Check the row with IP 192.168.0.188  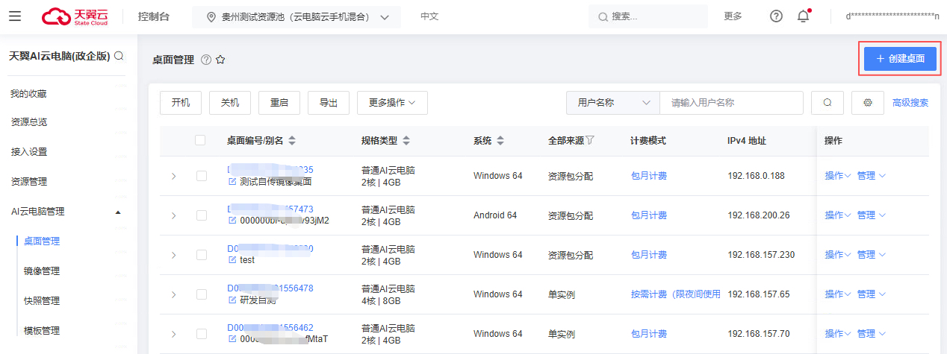(201, 176)
